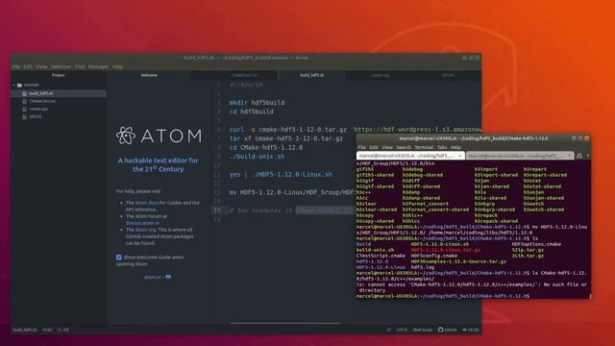Open the atom.io link at bottom
The image size is (615, 346).
pyautogui.click(x=152, y=277)
